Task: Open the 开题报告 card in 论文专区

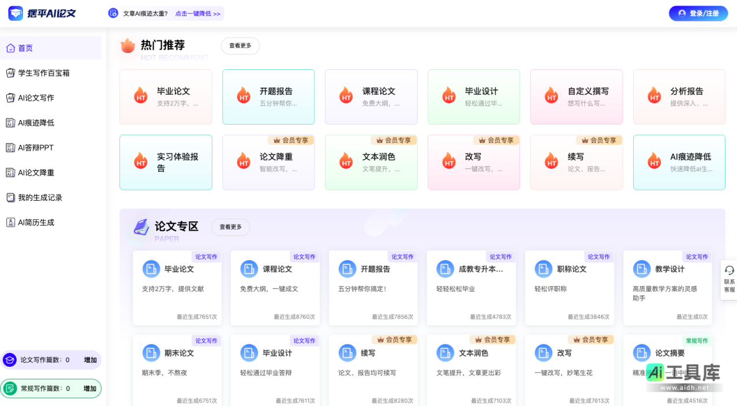Action: pyautogui.click(x=373, y=287)
